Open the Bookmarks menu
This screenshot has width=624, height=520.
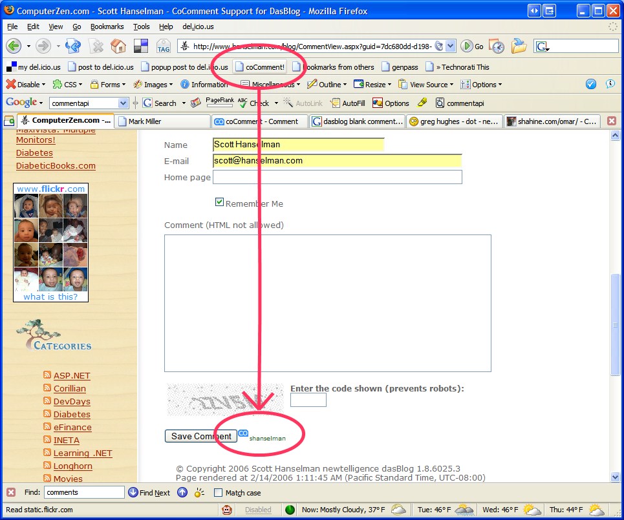[107, 26]
